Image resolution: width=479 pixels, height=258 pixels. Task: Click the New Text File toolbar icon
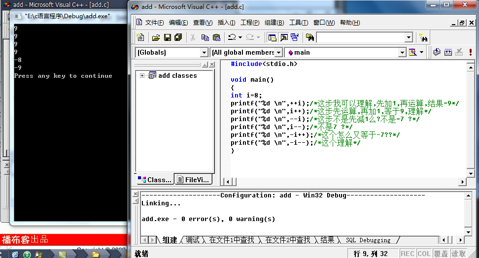pos(140,37)
